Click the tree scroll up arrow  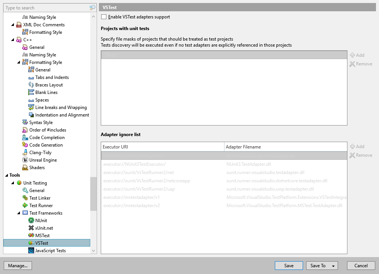coord(93,17)
